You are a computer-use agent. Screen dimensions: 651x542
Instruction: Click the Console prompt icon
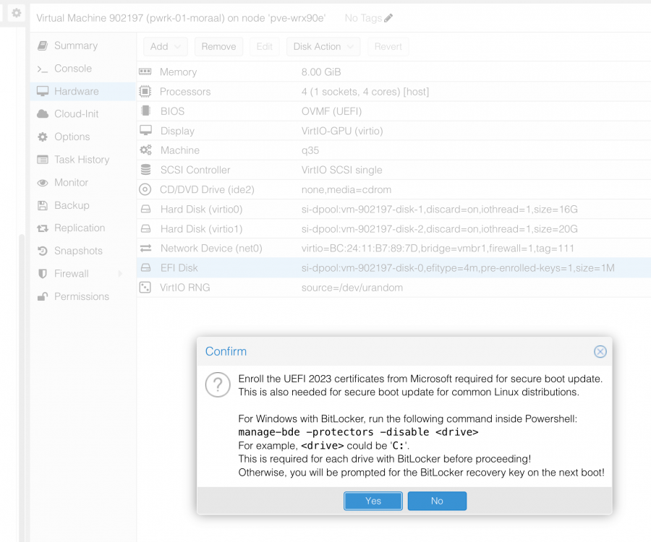43,69
